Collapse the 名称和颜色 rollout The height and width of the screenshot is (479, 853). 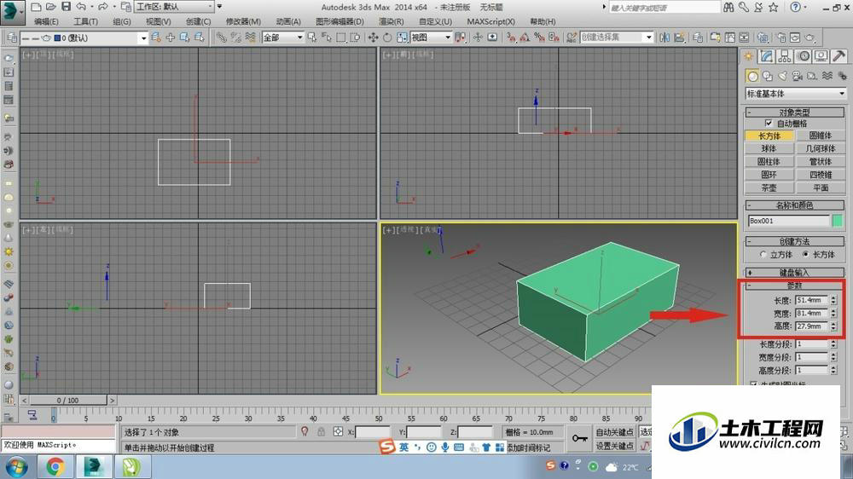(x=794, y=205)
